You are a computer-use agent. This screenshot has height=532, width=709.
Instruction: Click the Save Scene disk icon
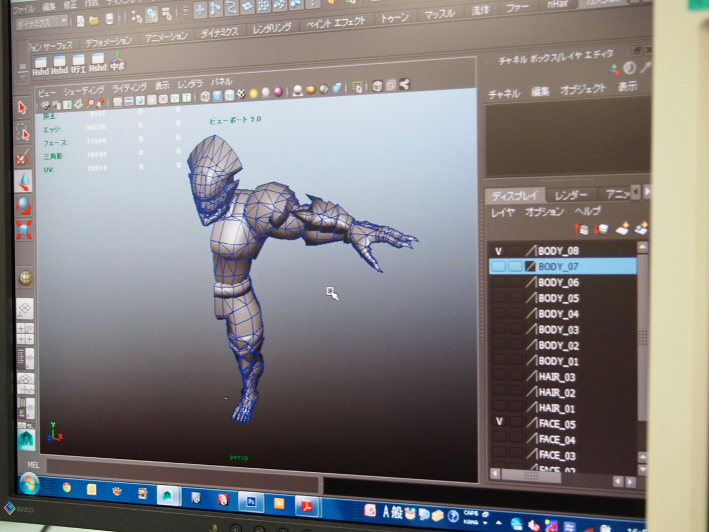coord(109,19)
